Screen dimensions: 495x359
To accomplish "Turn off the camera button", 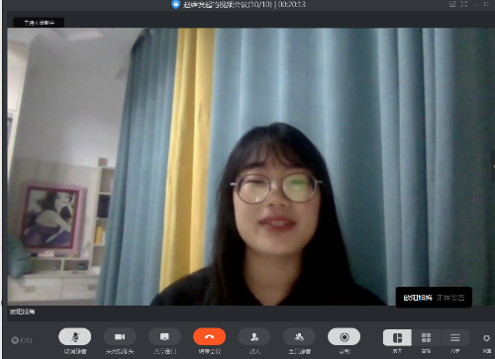I will pyautogui.click(x=120, y=337).
